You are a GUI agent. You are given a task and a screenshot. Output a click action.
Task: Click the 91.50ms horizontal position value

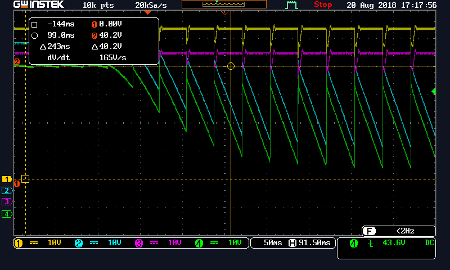[x=314, y=243]
